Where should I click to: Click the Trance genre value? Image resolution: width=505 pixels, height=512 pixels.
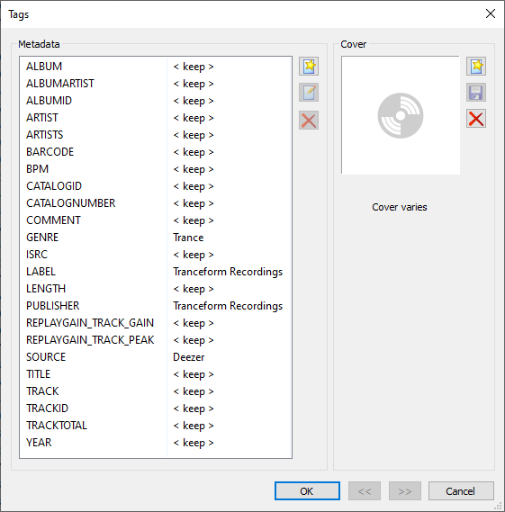[188, 238]
